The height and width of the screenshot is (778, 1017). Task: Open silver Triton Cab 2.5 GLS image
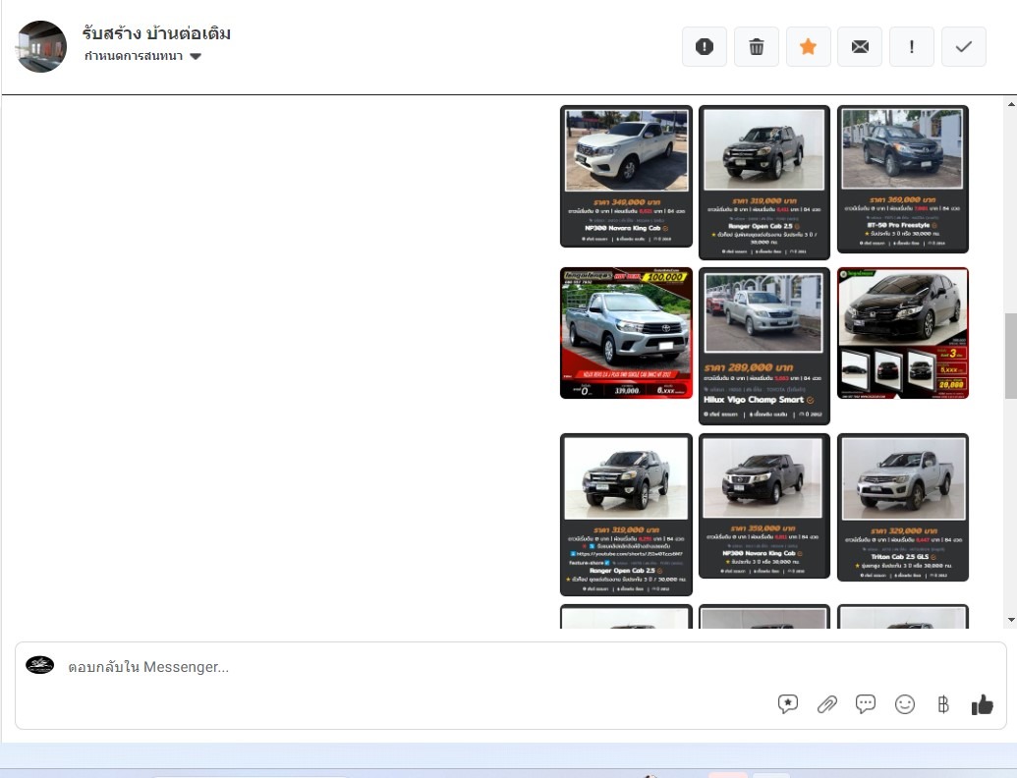(903, 508)
